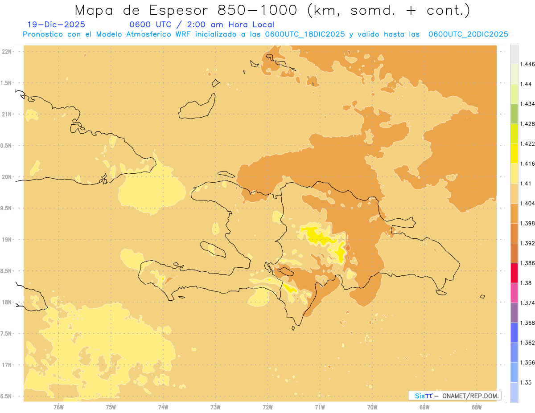Click the legend value '1.422'
535x413 pixels.
point(527,144)
